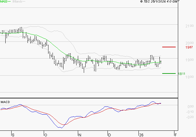Click the green 1811 support value
The image size is (196, 137).
click(x=182, y=74)
